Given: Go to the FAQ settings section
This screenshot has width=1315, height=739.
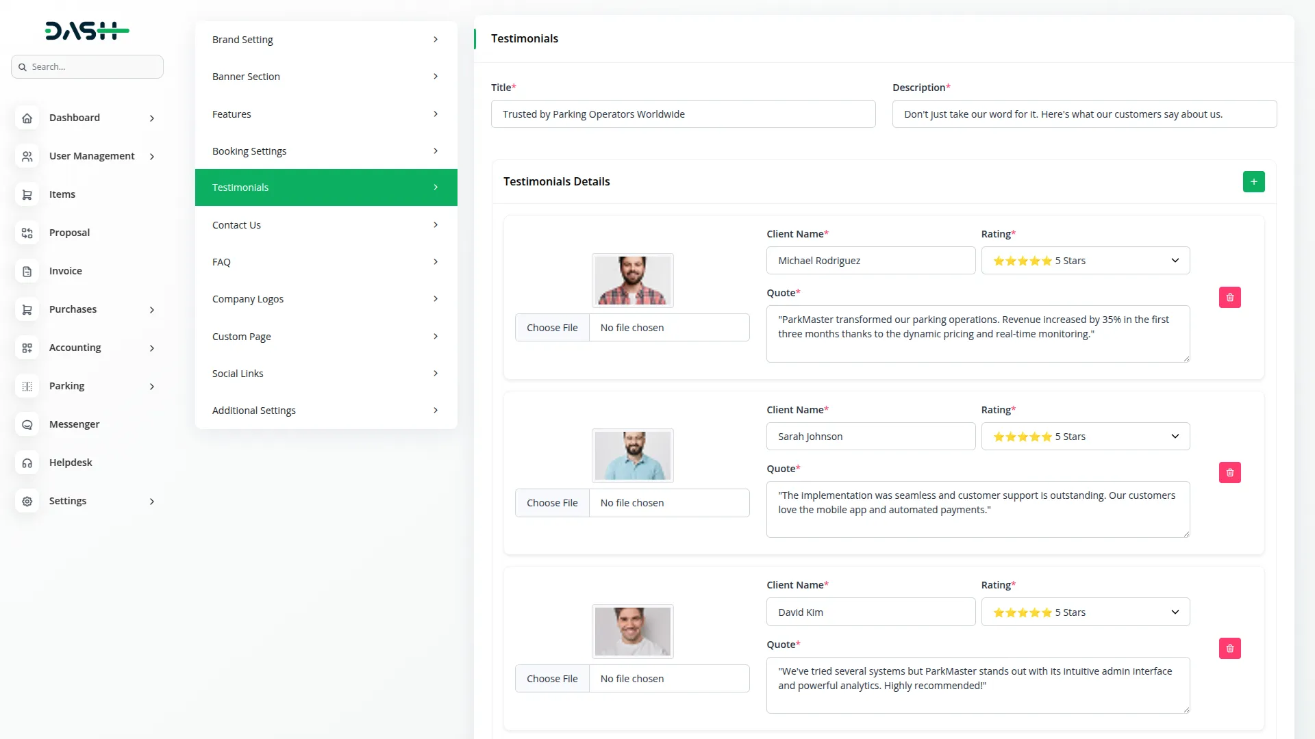Looking at the screenshot, I should pyautogui.click(x=326, y=262).
